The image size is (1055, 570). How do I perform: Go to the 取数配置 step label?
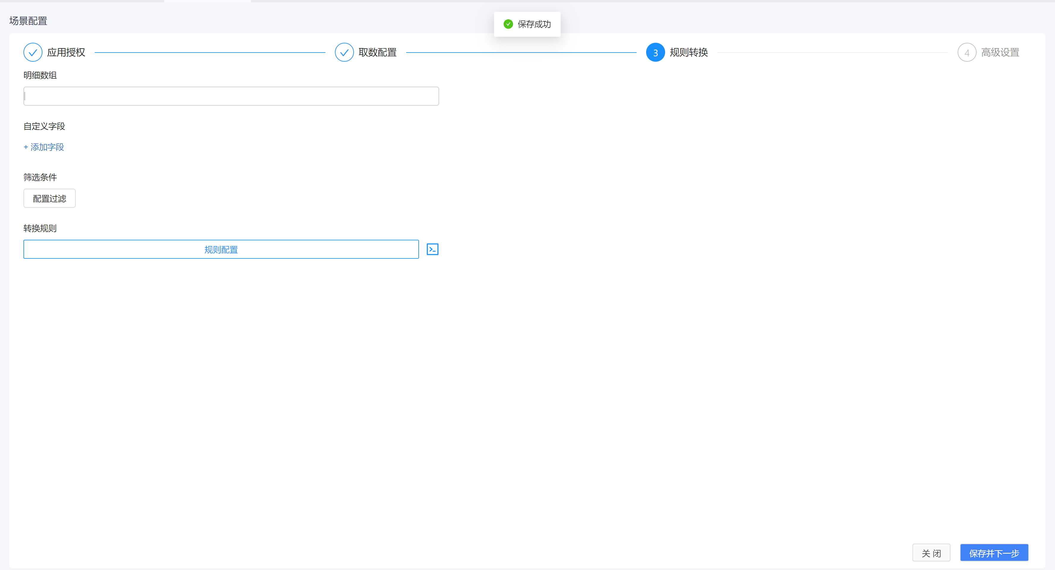[377, 53]
